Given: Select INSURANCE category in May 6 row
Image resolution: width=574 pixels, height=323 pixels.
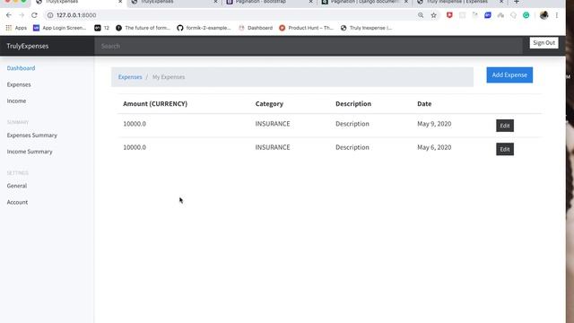Looking at the screenshot, I should tap(273, 147).
